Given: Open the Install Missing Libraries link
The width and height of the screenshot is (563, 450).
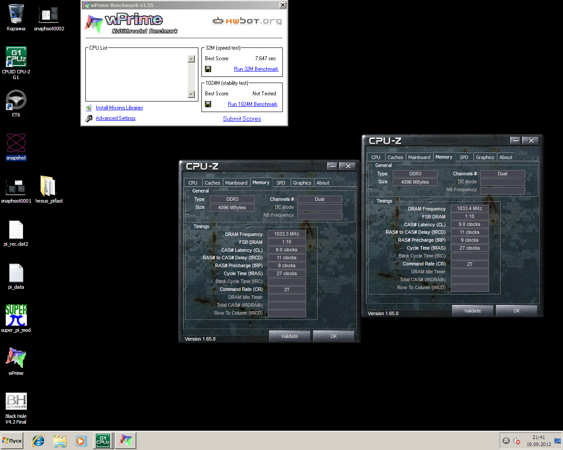Looking at the screenshot, I should point(119,108).
